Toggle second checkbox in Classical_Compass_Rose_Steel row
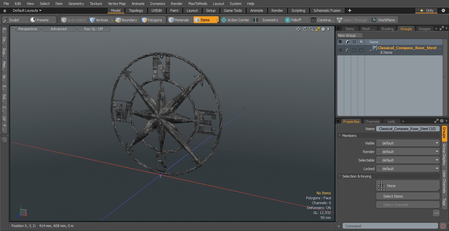Screen dimensions: 449x231 [x=361, y=50]
